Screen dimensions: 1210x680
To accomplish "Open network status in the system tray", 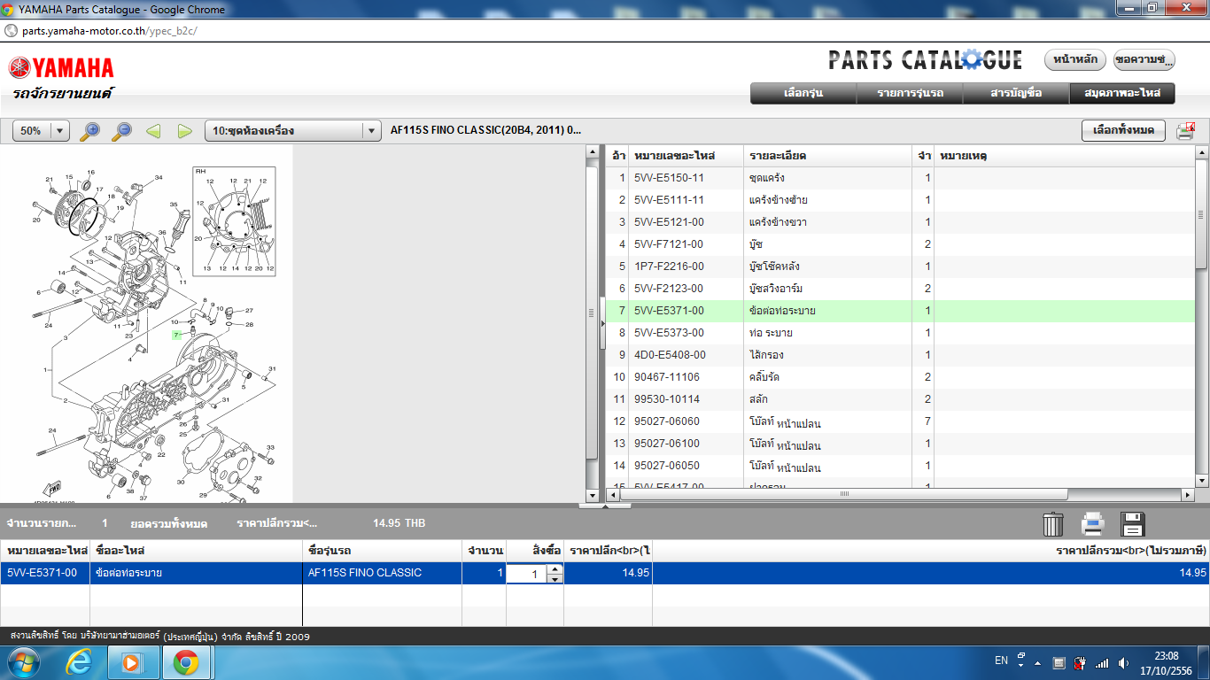I will 1102,662.
